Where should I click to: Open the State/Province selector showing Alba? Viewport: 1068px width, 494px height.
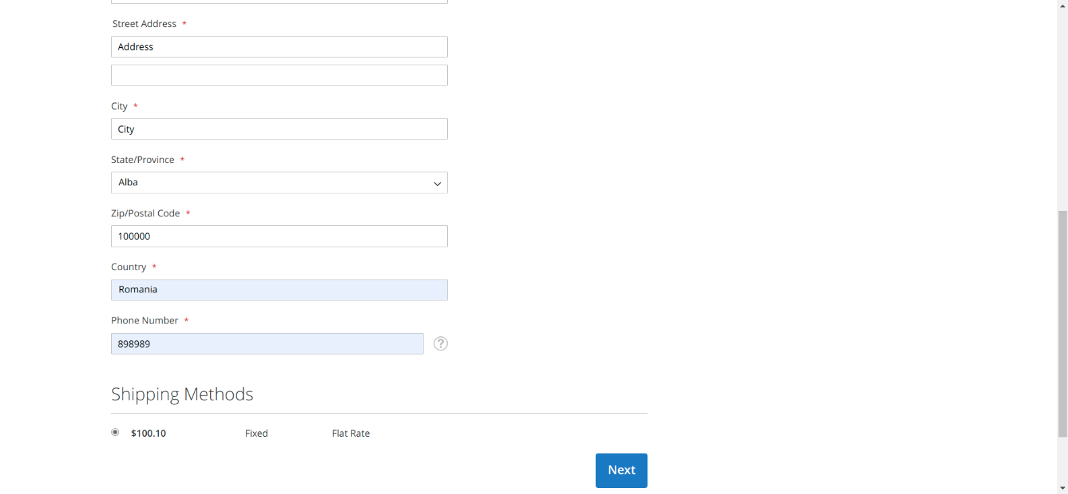[x=279, y=182]
